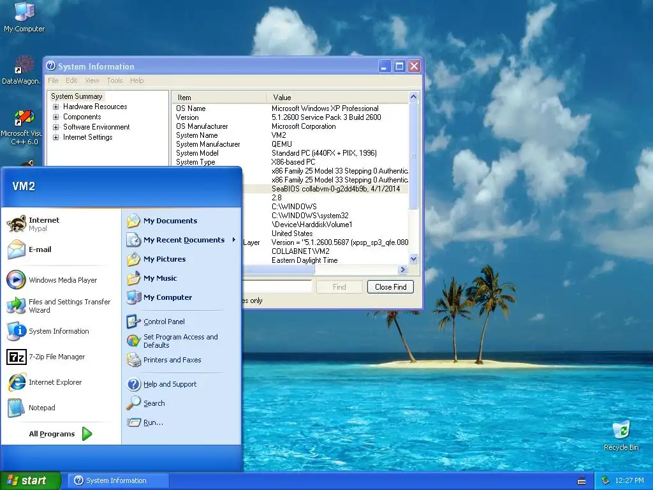This screenshot has height=490, width=653.
Task: Click the 12:27 PM clock
Action: click(629, 481)
